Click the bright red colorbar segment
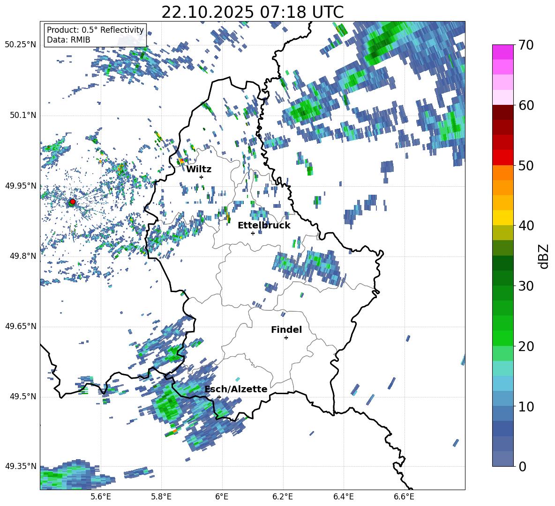555x506 pixels. click(502, 157)
